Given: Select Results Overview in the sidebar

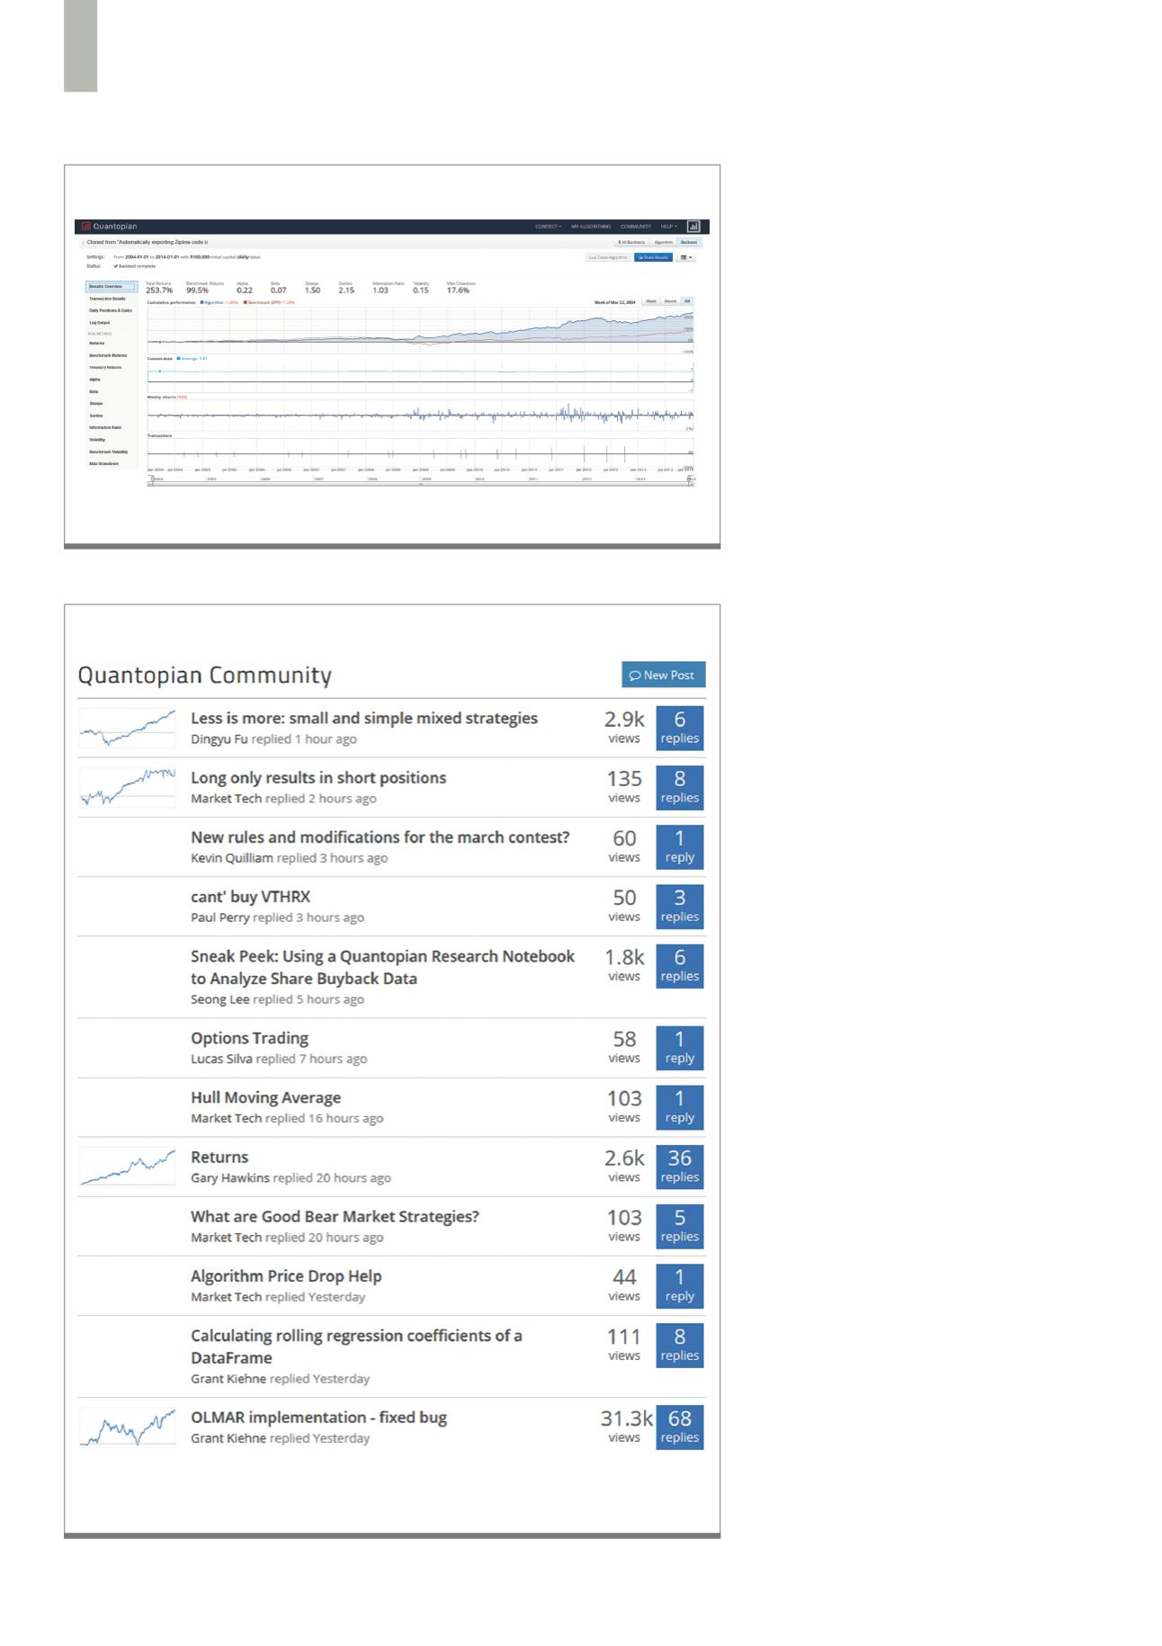Looking at the screenshot, I should pos(112,286).
